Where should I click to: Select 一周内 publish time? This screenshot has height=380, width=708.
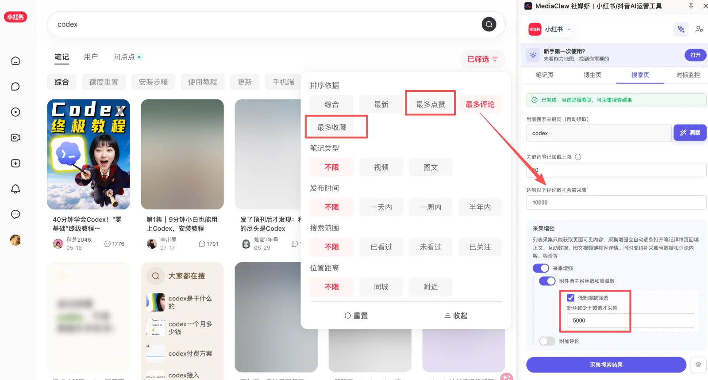pyautogui.click(x=431, y=207)
